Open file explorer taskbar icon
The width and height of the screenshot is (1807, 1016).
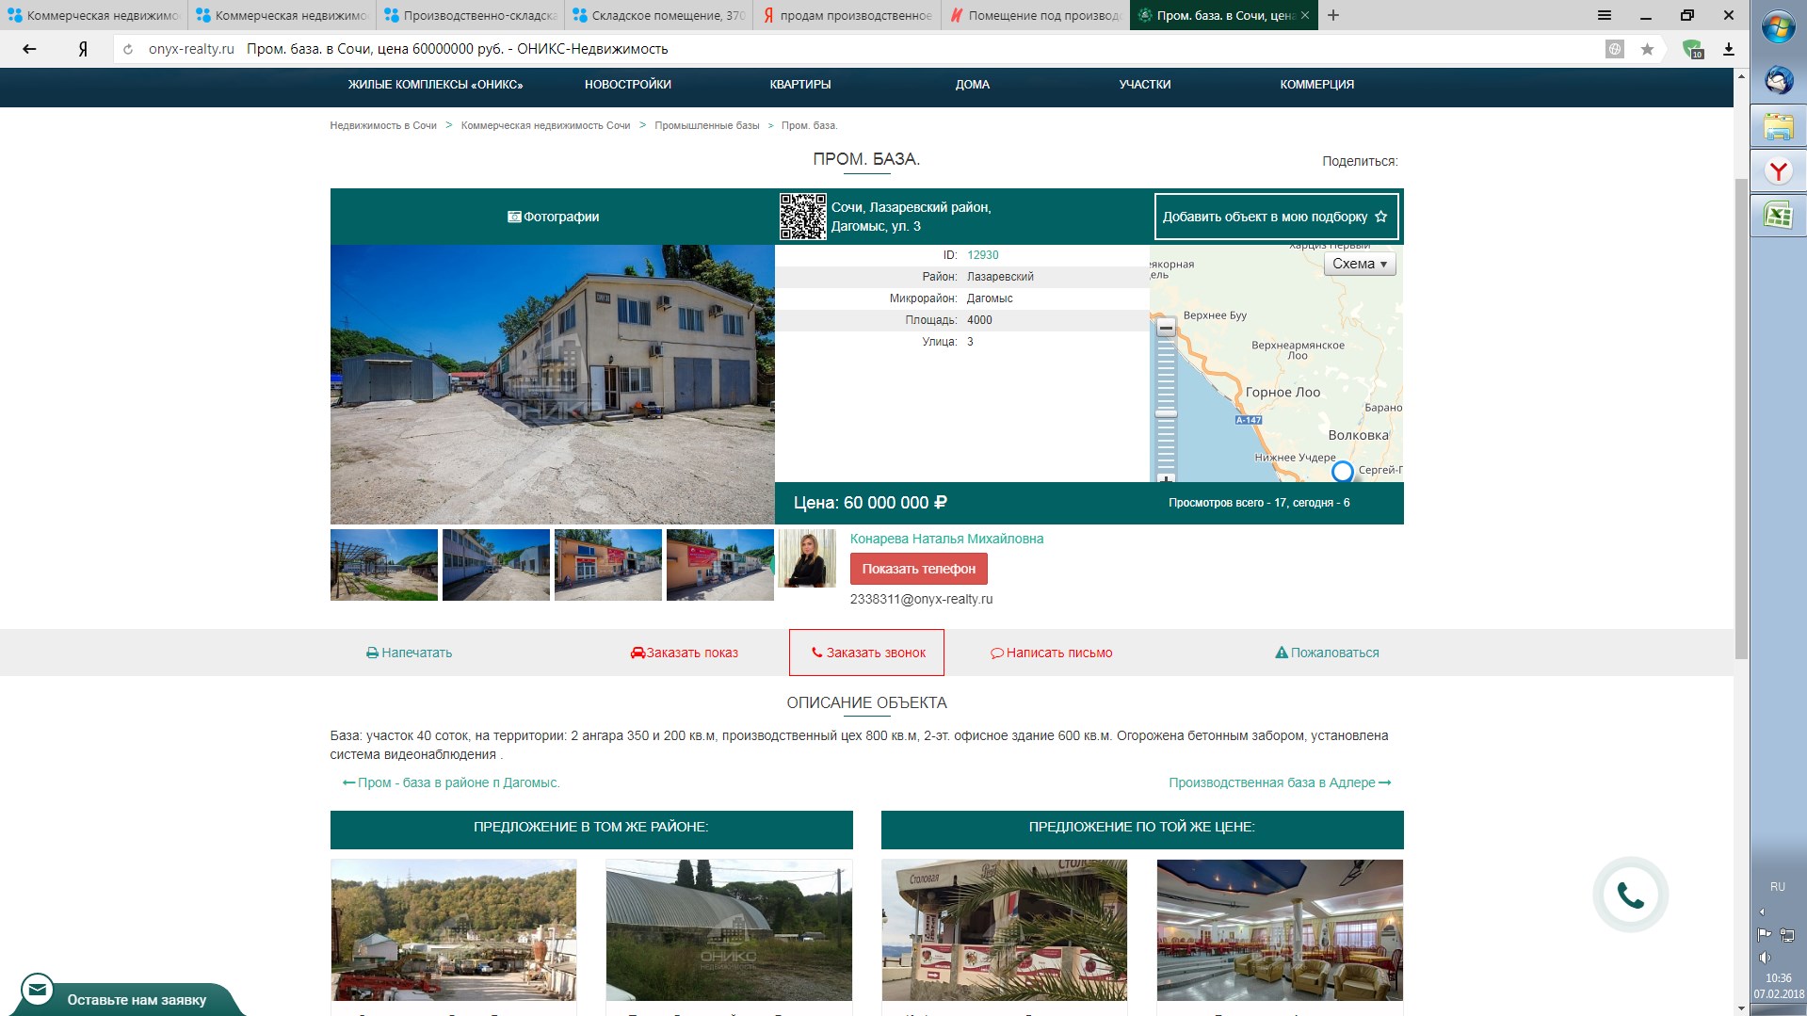[1779, 126]
